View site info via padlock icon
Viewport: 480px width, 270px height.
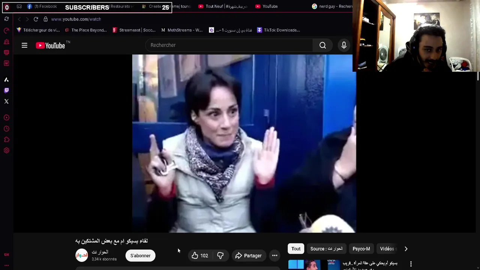(x=45, y=19)
